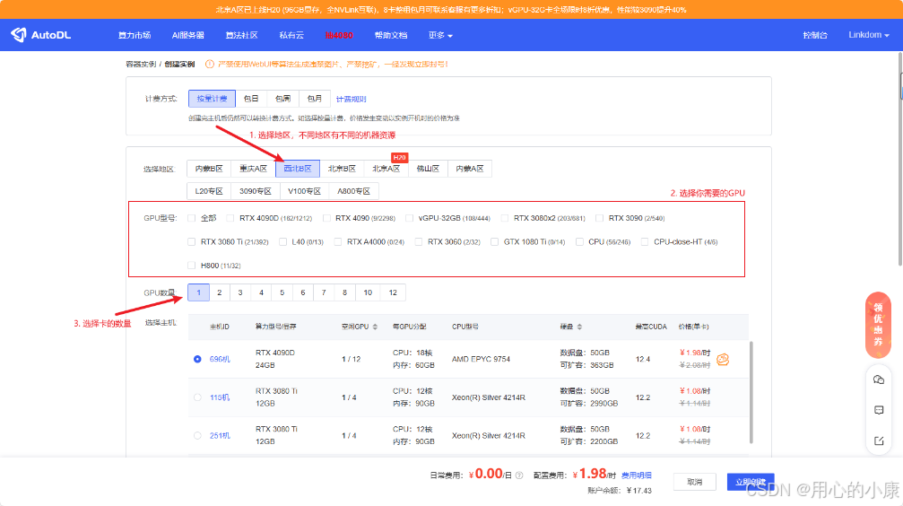The image size is (903, 506).
Task: Go to 控制台 in the top navigation
Action: click(815, 35)
